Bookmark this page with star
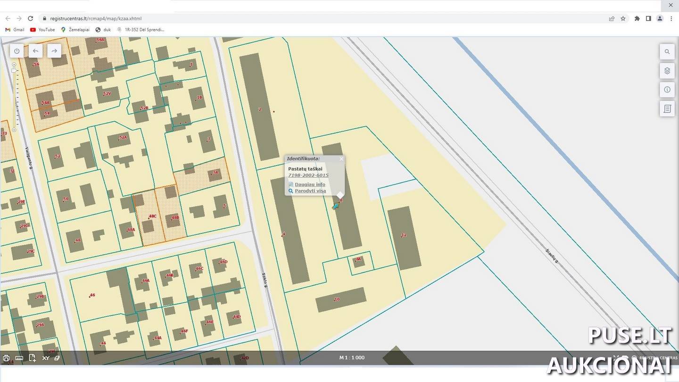679x382 pixels. tap(623, 18)
